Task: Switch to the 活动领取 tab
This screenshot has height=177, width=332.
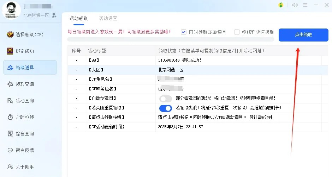Action: tap(79, 19)
